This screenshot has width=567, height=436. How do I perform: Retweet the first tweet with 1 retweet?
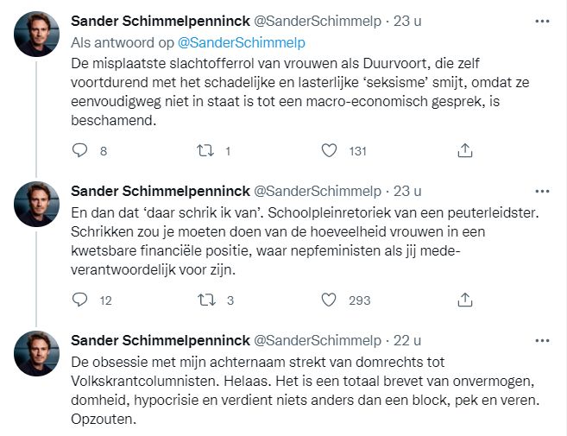point(205,151)
